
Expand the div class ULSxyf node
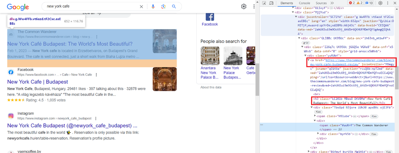pyautogui.click(x=293, y=8)
